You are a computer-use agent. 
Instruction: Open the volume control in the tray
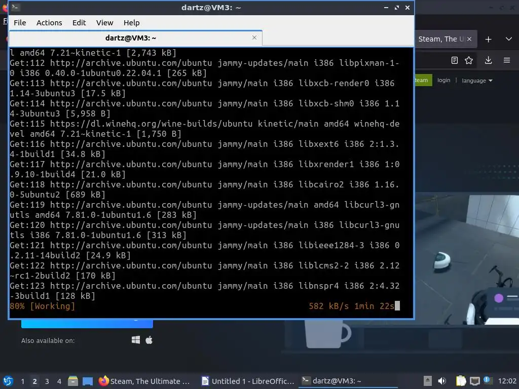point(442,381)
